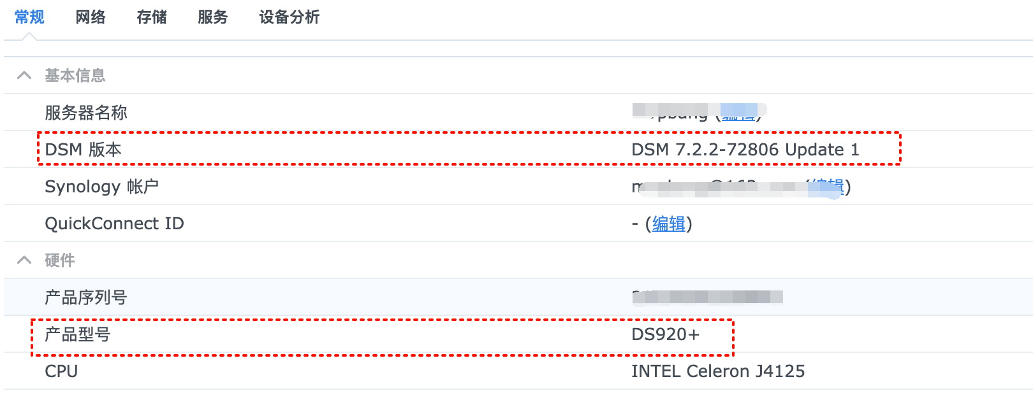The height and width of the screenshot is (400, 1033).
Task: Click 编辑 link for Synology 帐户
Action: [828, 187]
